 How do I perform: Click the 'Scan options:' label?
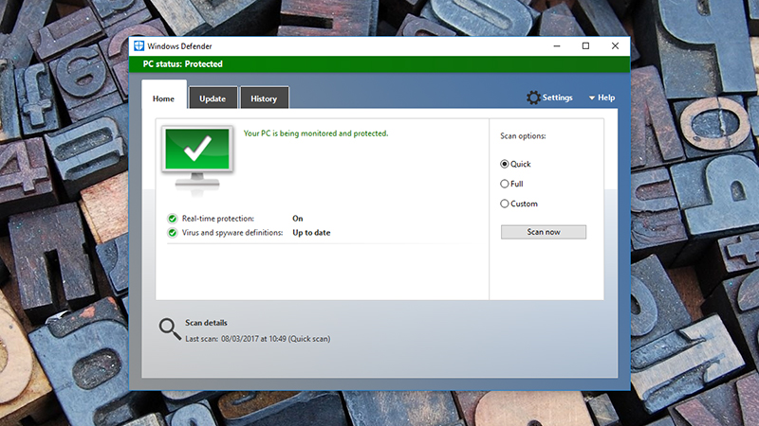(523, 136)
